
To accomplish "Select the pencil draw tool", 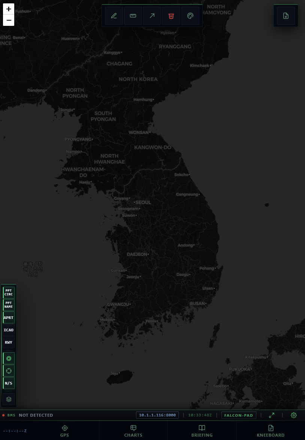I will 114,16.
